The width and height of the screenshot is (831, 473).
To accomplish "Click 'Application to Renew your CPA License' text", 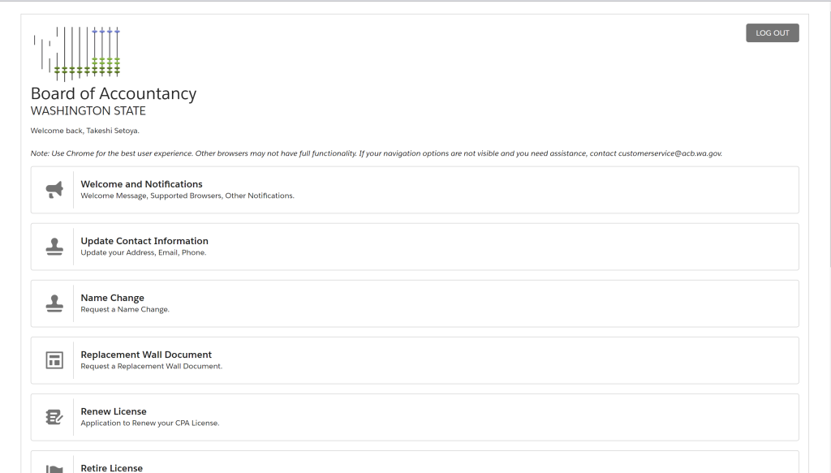I will pyautogui.click(x=150, y=423).
